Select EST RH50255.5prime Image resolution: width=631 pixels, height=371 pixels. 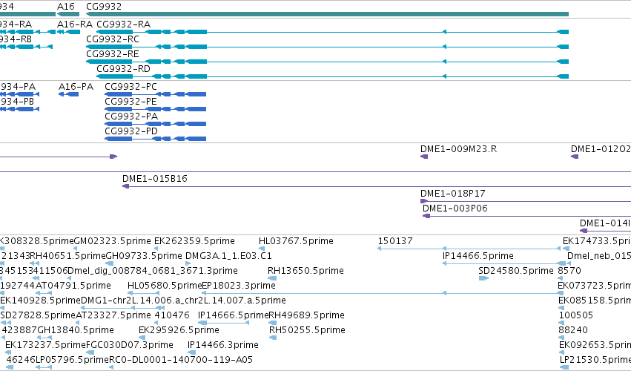pos(307,330)
